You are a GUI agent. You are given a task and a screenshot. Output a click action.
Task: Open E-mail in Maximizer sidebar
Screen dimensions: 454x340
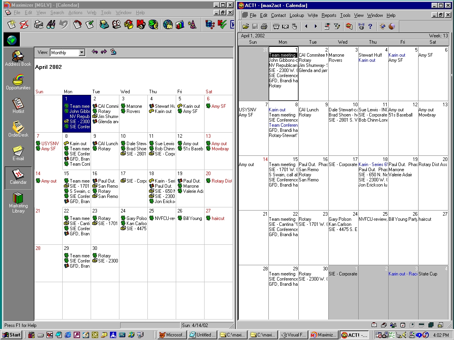point(18,153)
